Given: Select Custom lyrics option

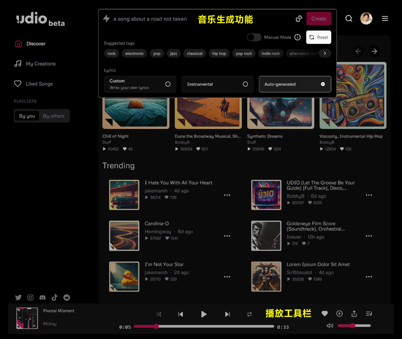Looking at the screenshot, I should pyautogui.click(x=140, y=84).
